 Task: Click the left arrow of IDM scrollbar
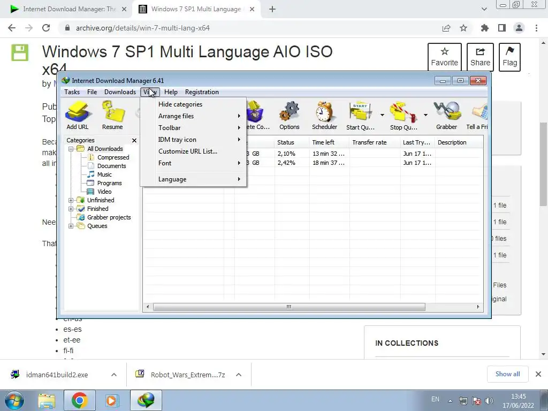coord(148,307)
